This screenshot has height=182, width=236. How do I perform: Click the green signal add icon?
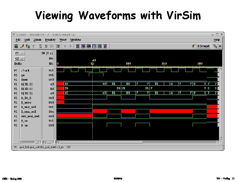pos(28,46)
